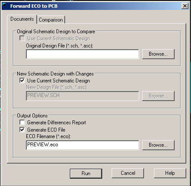Toggle Use Current Schematic Design under Original Schematic
Image resolution: width=191 pixels, height=186 pixels.
22,38
